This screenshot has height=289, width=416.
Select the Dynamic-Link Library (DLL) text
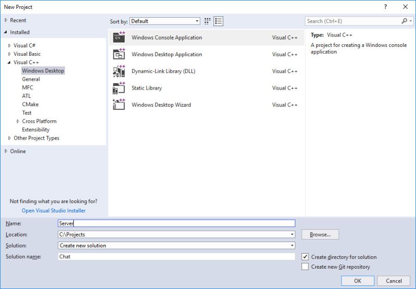coord(163,71)
